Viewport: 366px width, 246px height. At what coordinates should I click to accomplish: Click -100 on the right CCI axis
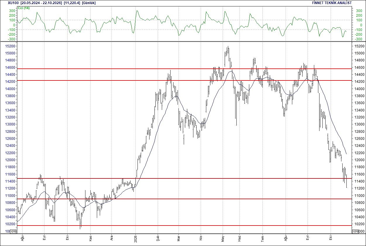pyautogui.click(x=358, y=30)
